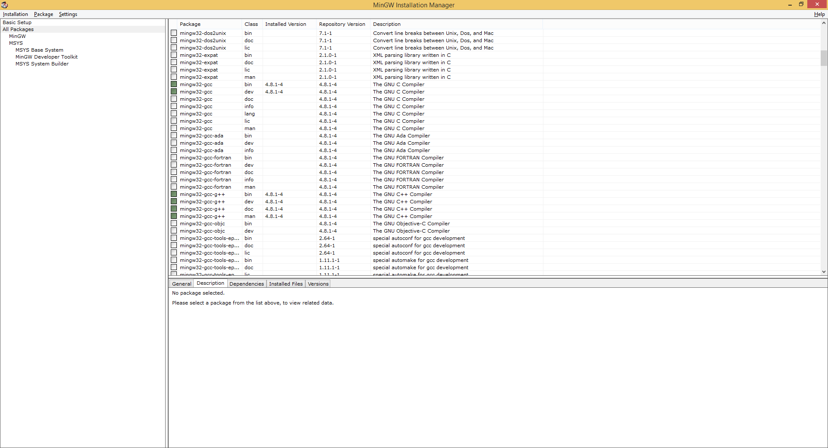Image resolution: width=828 pixels, height=448 pixels.
Task: Click the installed marker for mingw32-gcc-g++ doc
Action: tap(174, 209)
